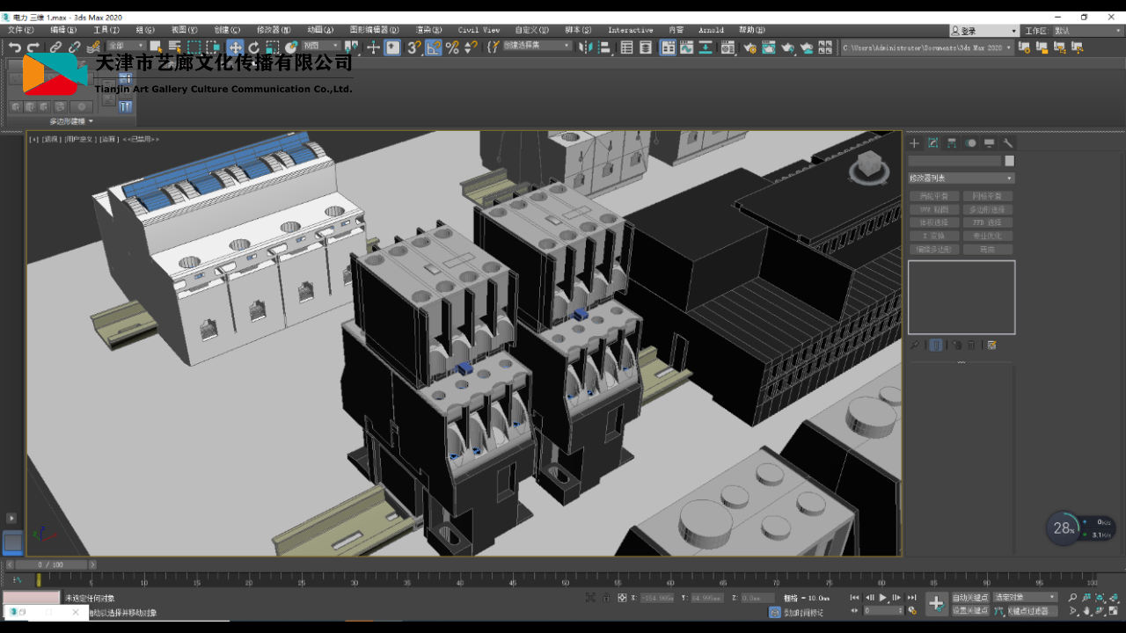Click the ViewCube in the viewport corner

[x=869, y=166]
